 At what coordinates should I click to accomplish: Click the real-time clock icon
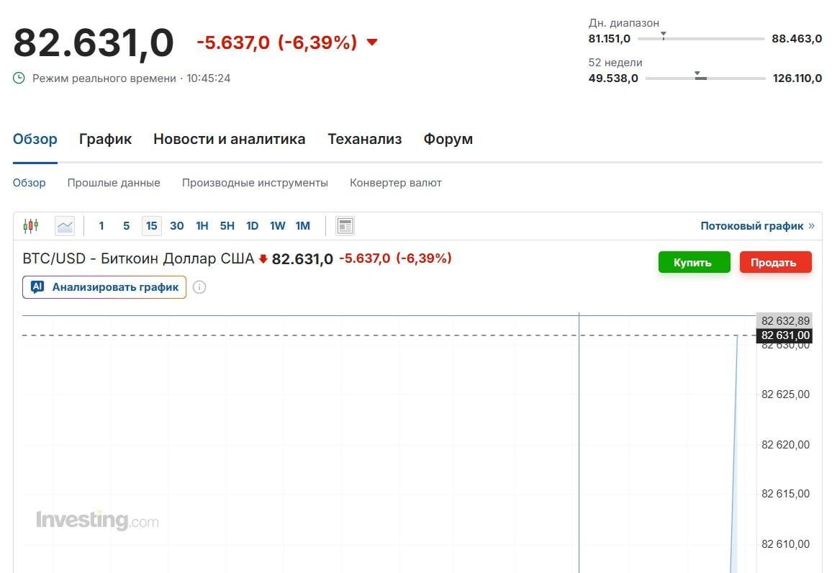19,78
